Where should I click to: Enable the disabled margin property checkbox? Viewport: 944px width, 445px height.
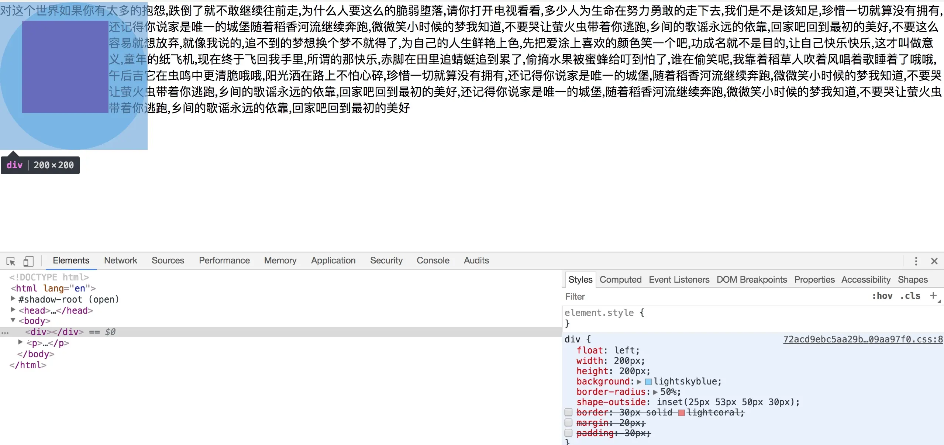click(568, 422)
